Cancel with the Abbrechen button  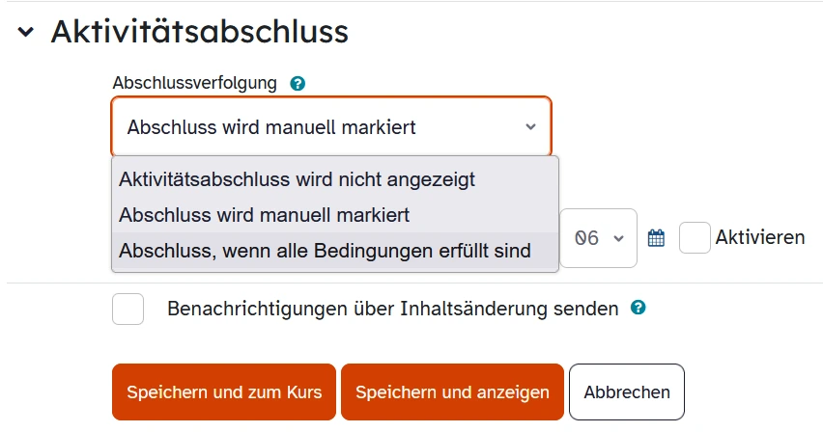(x=626, y=392)
